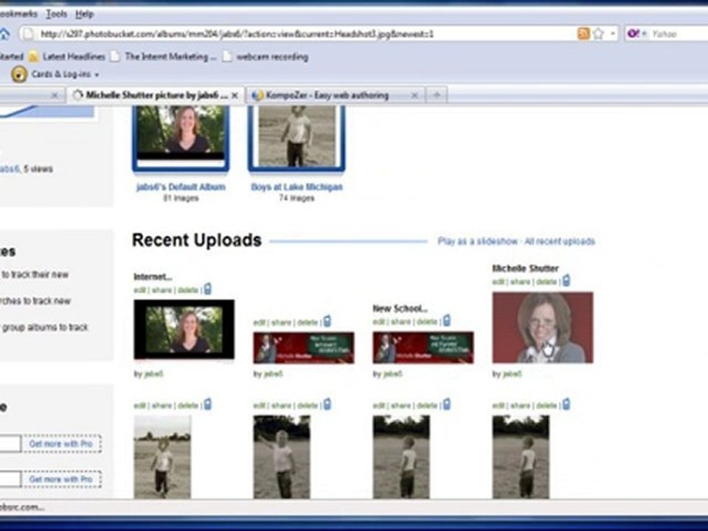Screen dimensions: 708x531
Task: Click the home icon in navigation toolbar
Action: click(4, 34)
